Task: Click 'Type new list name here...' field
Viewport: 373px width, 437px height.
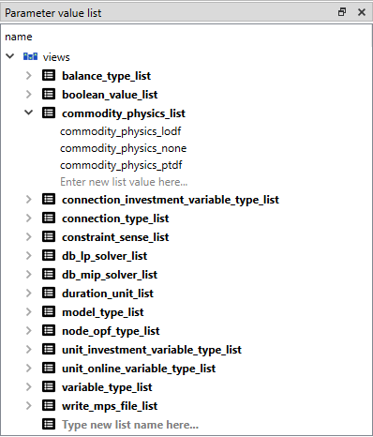Action: (130, 425)
